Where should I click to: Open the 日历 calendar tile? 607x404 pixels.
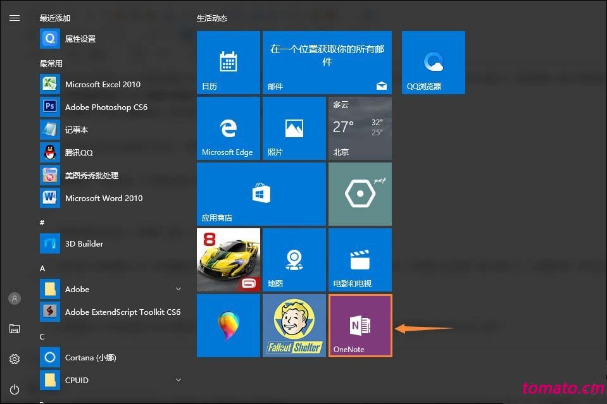[228, 63]
